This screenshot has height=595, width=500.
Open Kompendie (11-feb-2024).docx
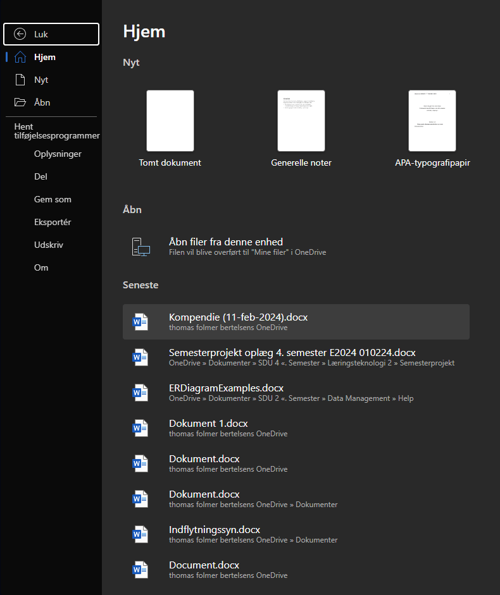[296, 322]
